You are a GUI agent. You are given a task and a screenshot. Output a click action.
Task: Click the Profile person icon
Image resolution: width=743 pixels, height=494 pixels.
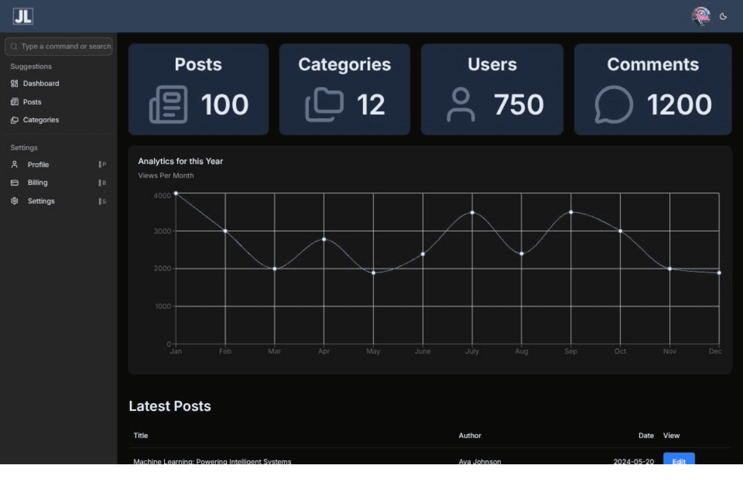[x=14, y=165]
